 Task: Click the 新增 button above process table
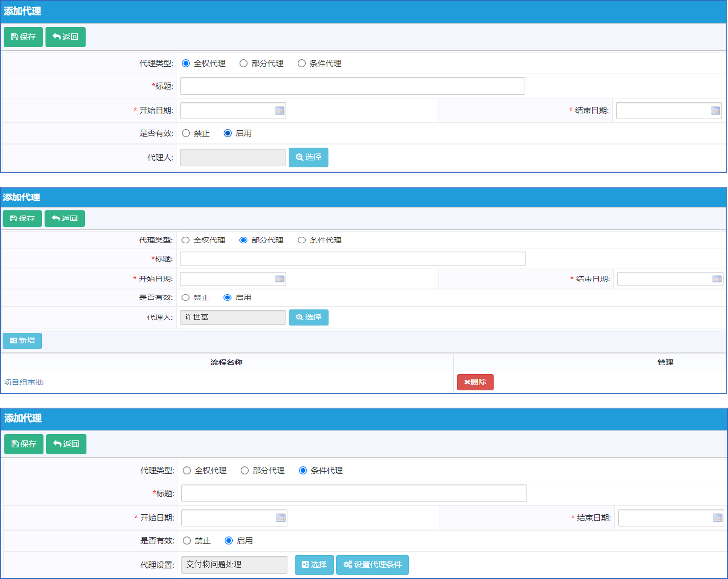point(22,340)
